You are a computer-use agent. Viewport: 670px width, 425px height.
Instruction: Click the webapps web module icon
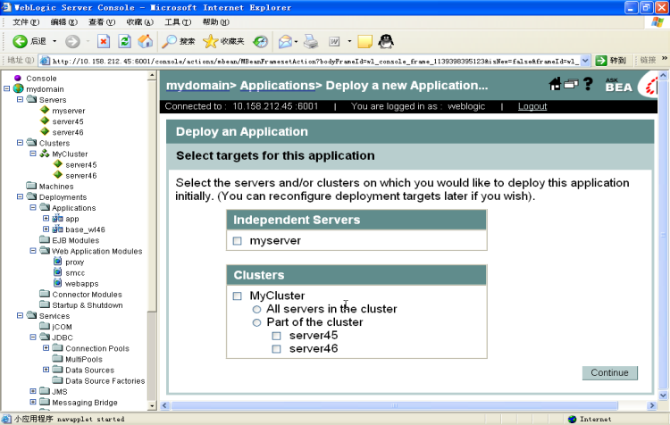(x=58, y=283)
